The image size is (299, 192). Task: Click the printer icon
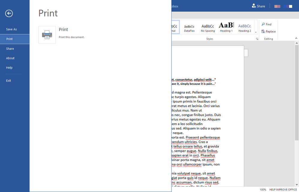(x=47, y=35)
